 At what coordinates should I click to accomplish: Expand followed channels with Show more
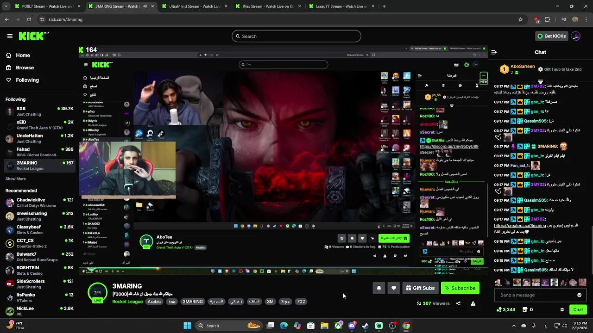pos(16,179)
